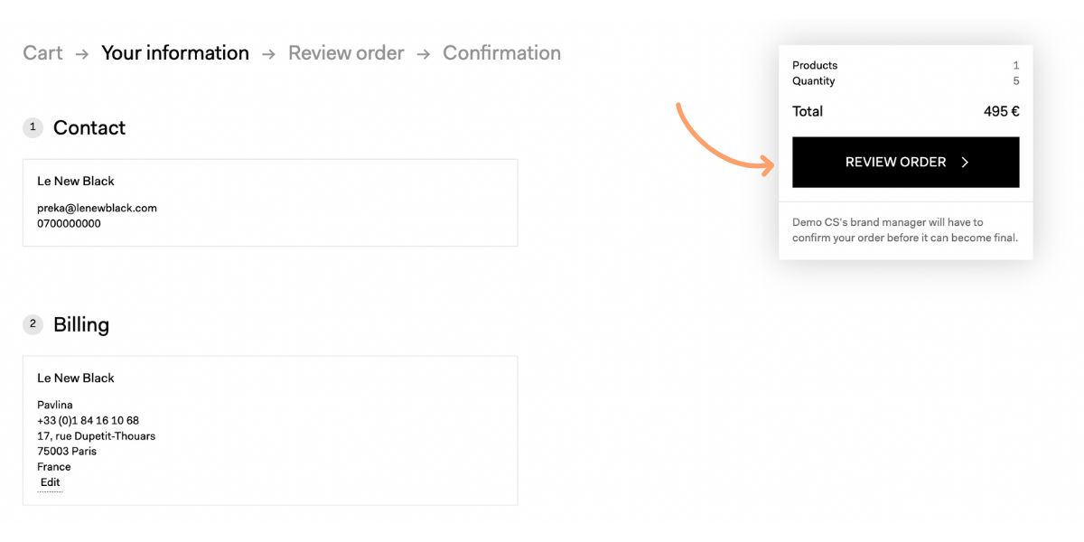Click the number 1 badge beside Contact
Screen dimensions: 1084x542
click(33, 127)
